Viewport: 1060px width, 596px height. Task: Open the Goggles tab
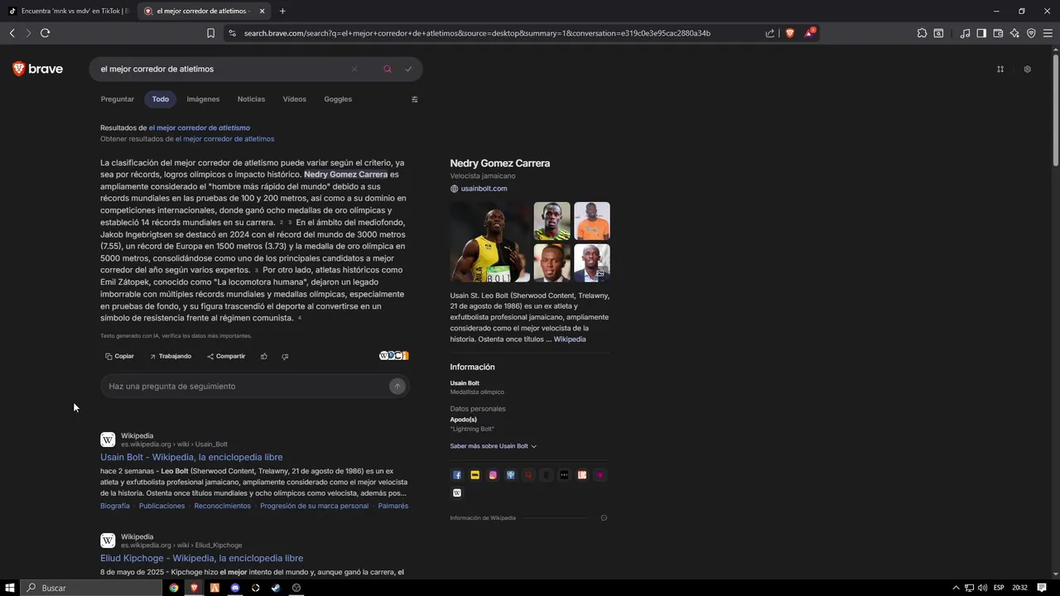338,99
